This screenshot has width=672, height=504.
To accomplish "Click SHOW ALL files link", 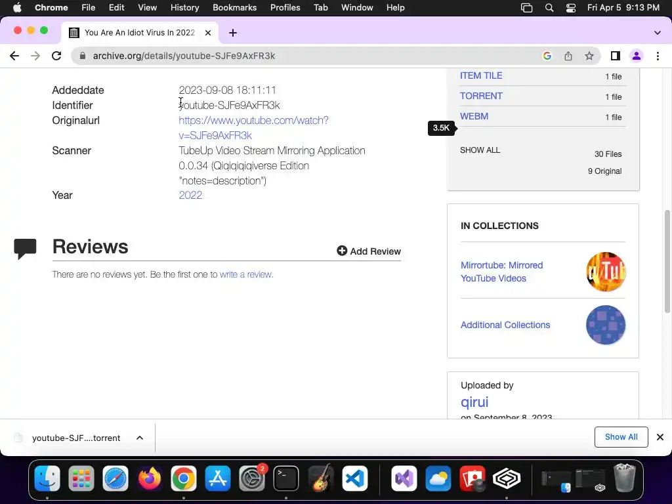I will coord(480,150).
